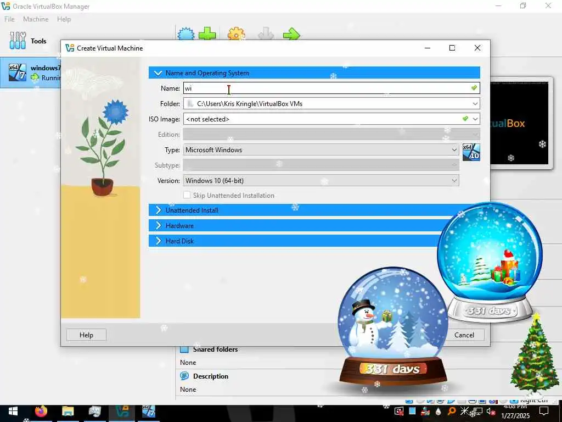Click the orange magnifier tray icon

pos(452,411)
